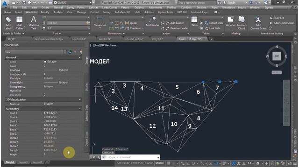Select the Multileader tool
The width and height of the screenshot is (299, 168).
(152, 21)
